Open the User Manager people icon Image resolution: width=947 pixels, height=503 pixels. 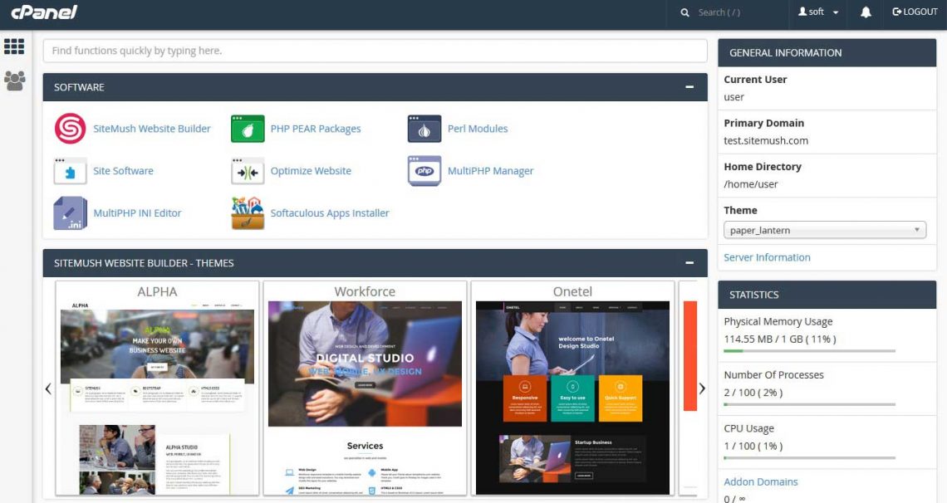(x=14, y=81)
